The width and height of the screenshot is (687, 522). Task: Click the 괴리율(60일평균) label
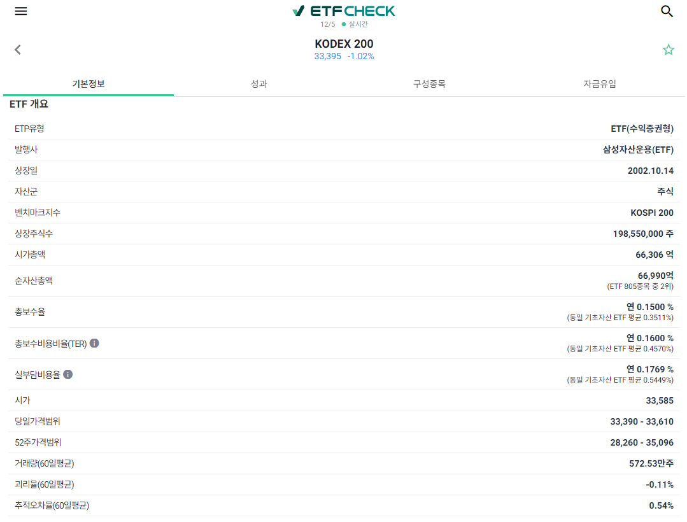[x=45, y=485]
